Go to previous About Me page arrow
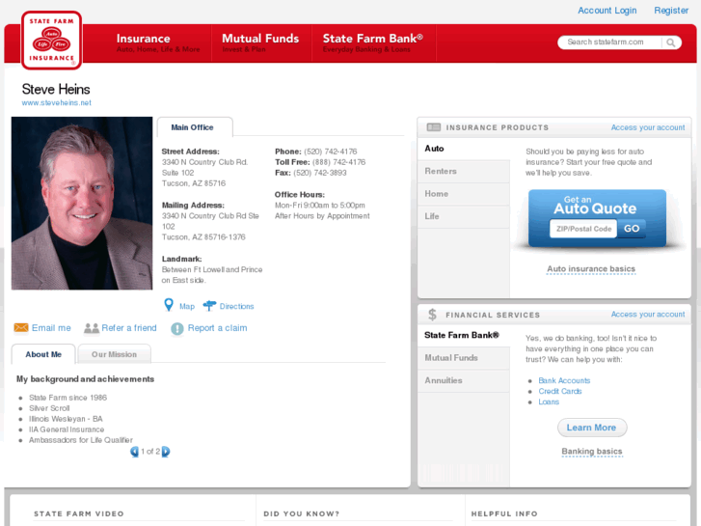Screen dimensions: 701x526 tap(134, 452)
